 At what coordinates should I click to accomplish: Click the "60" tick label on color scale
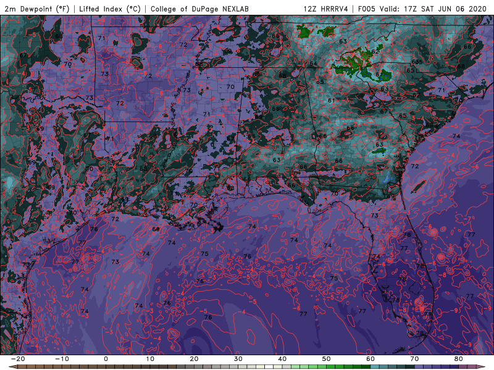(x=371, y=359)
